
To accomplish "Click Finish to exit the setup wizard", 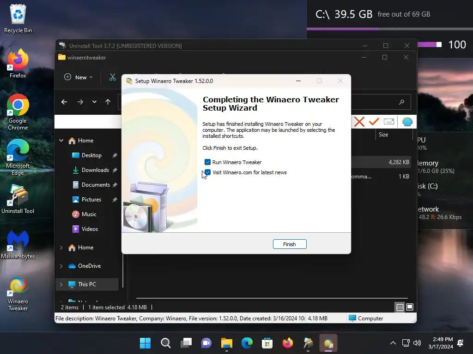I will pos(290,244).
